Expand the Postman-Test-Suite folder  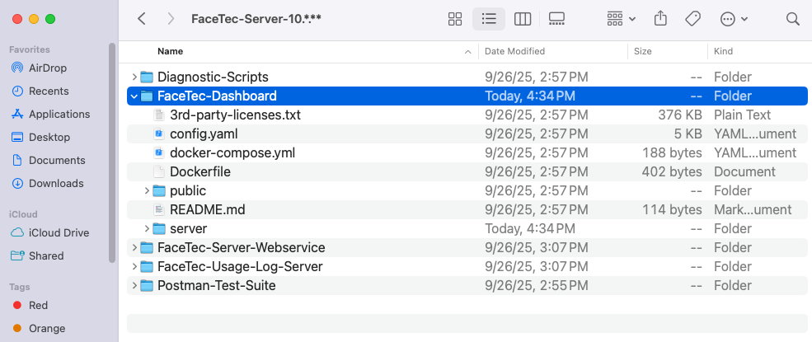click(134, 286)
